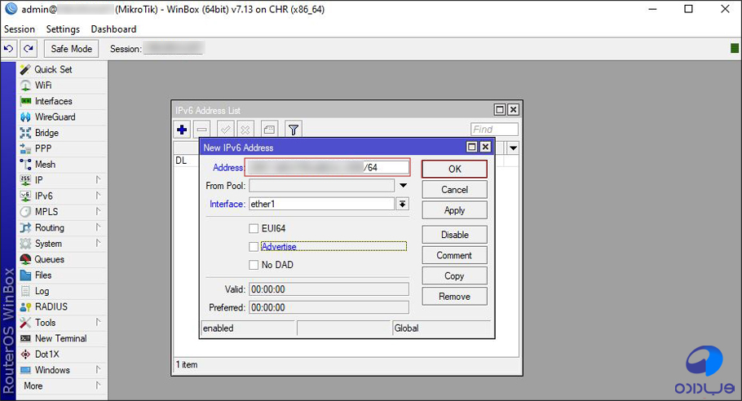The image size is (742, 401).
Task: Open New Terminal from the sidebar
Action: pyautogui.click(x=60, y=338)
